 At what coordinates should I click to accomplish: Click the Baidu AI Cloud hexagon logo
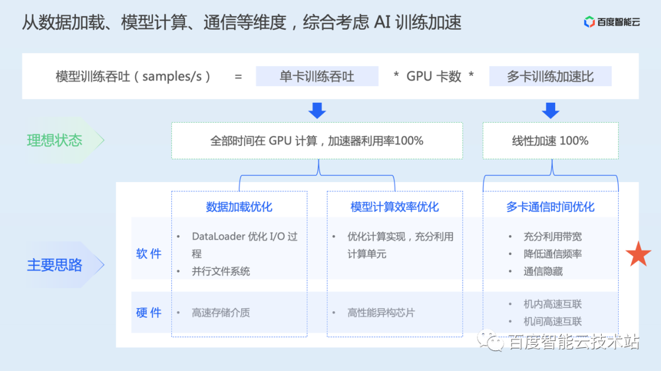click(589, 20)
